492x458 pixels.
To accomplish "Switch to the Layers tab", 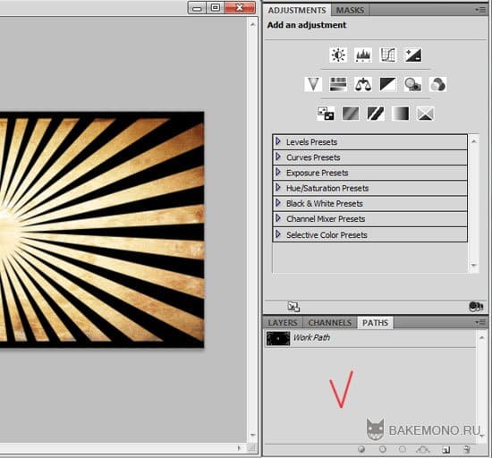I will coord(283,323).
